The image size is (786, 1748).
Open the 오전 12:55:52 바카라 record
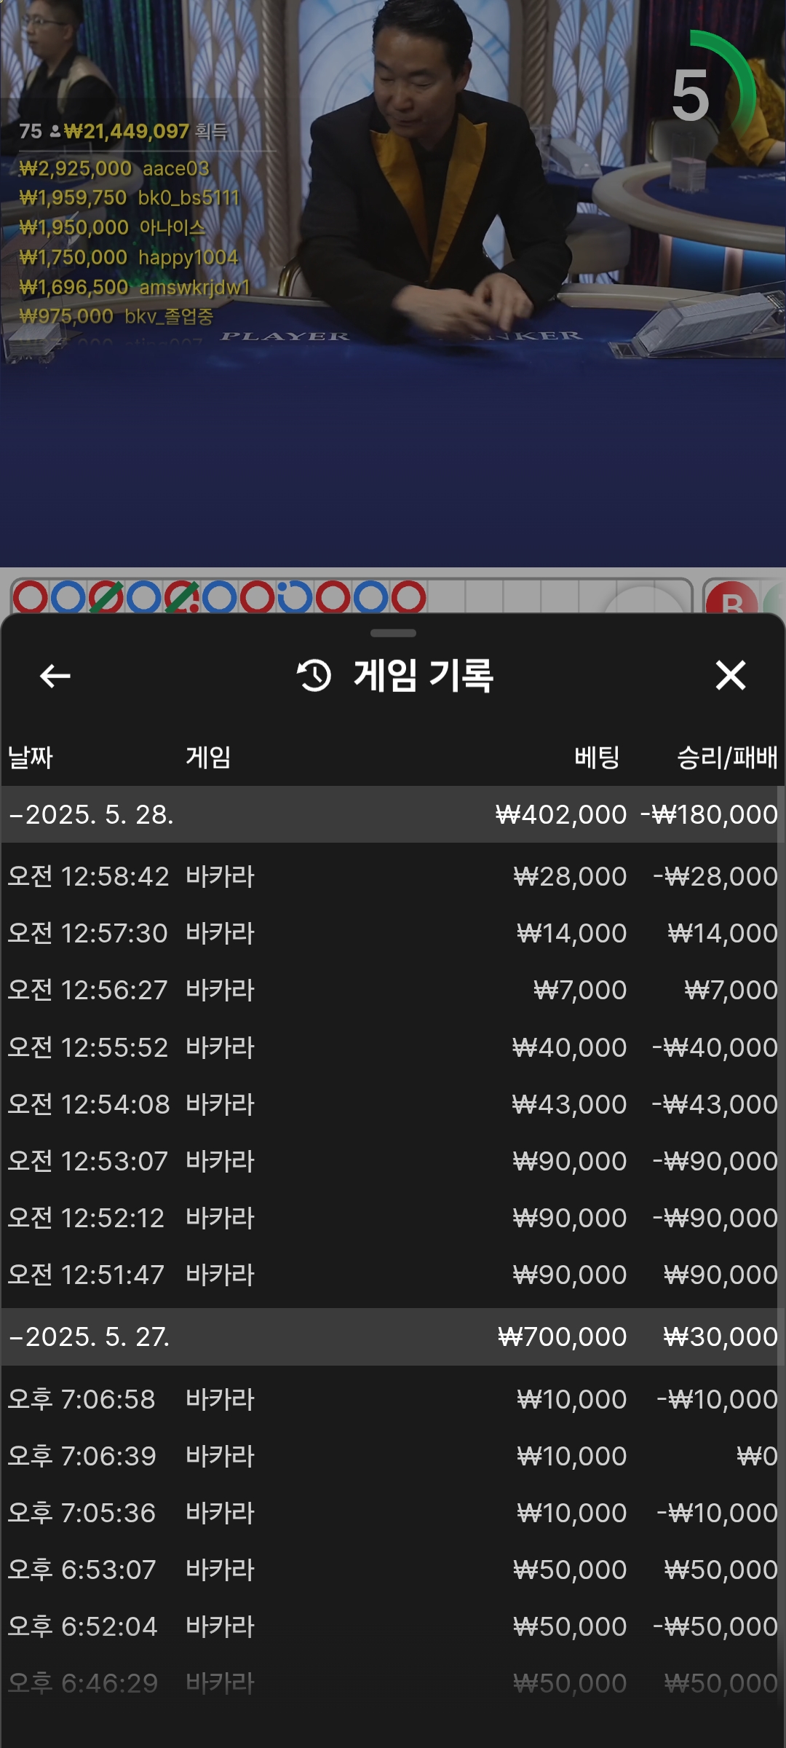pos(393,1047)
